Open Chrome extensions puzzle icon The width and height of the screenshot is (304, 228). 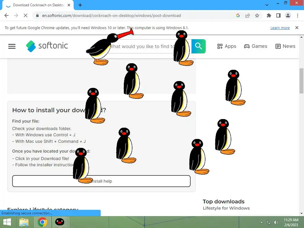click(x=269, y=15)
